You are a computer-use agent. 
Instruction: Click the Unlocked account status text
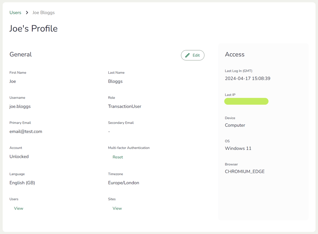(19, 157)
